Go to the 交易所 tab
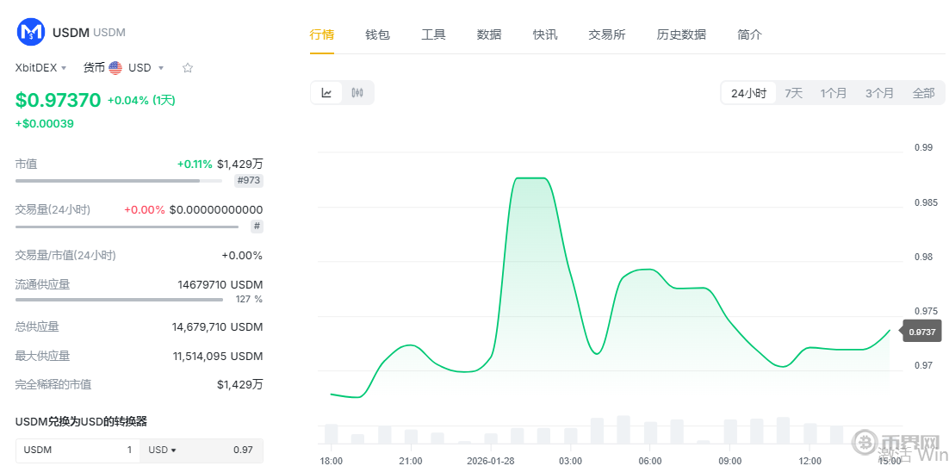Screen dimensions: 949x466 (607, 34)
